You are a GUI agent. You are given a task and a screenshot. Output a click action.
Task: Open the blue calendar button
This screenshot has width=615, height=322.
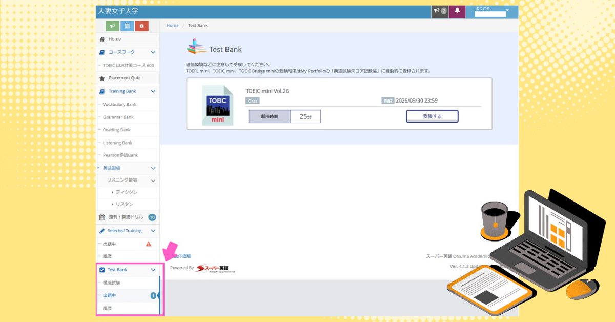(x=127, y=26)
